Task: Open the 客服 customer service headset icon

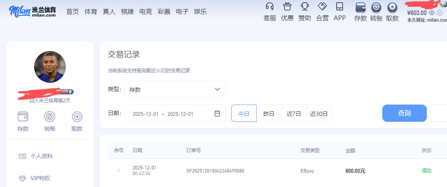Action: (x=270, y=7)
